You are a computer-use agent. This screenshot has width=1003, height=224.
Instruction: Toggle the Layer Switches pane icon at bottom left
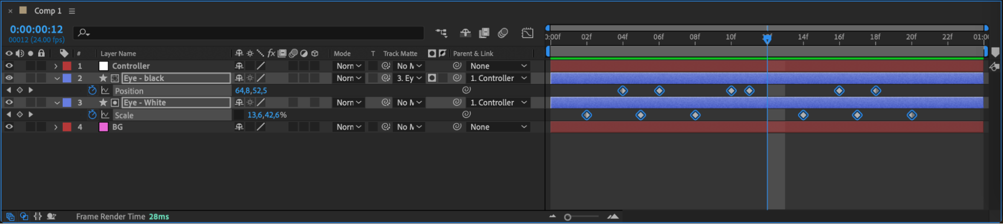click(10, 216)
